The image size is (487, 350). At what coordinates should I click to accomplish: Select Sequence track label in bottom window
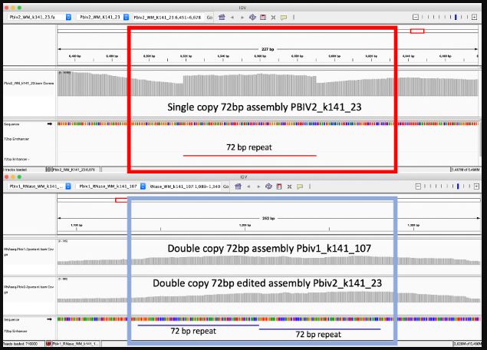[12, 319]
